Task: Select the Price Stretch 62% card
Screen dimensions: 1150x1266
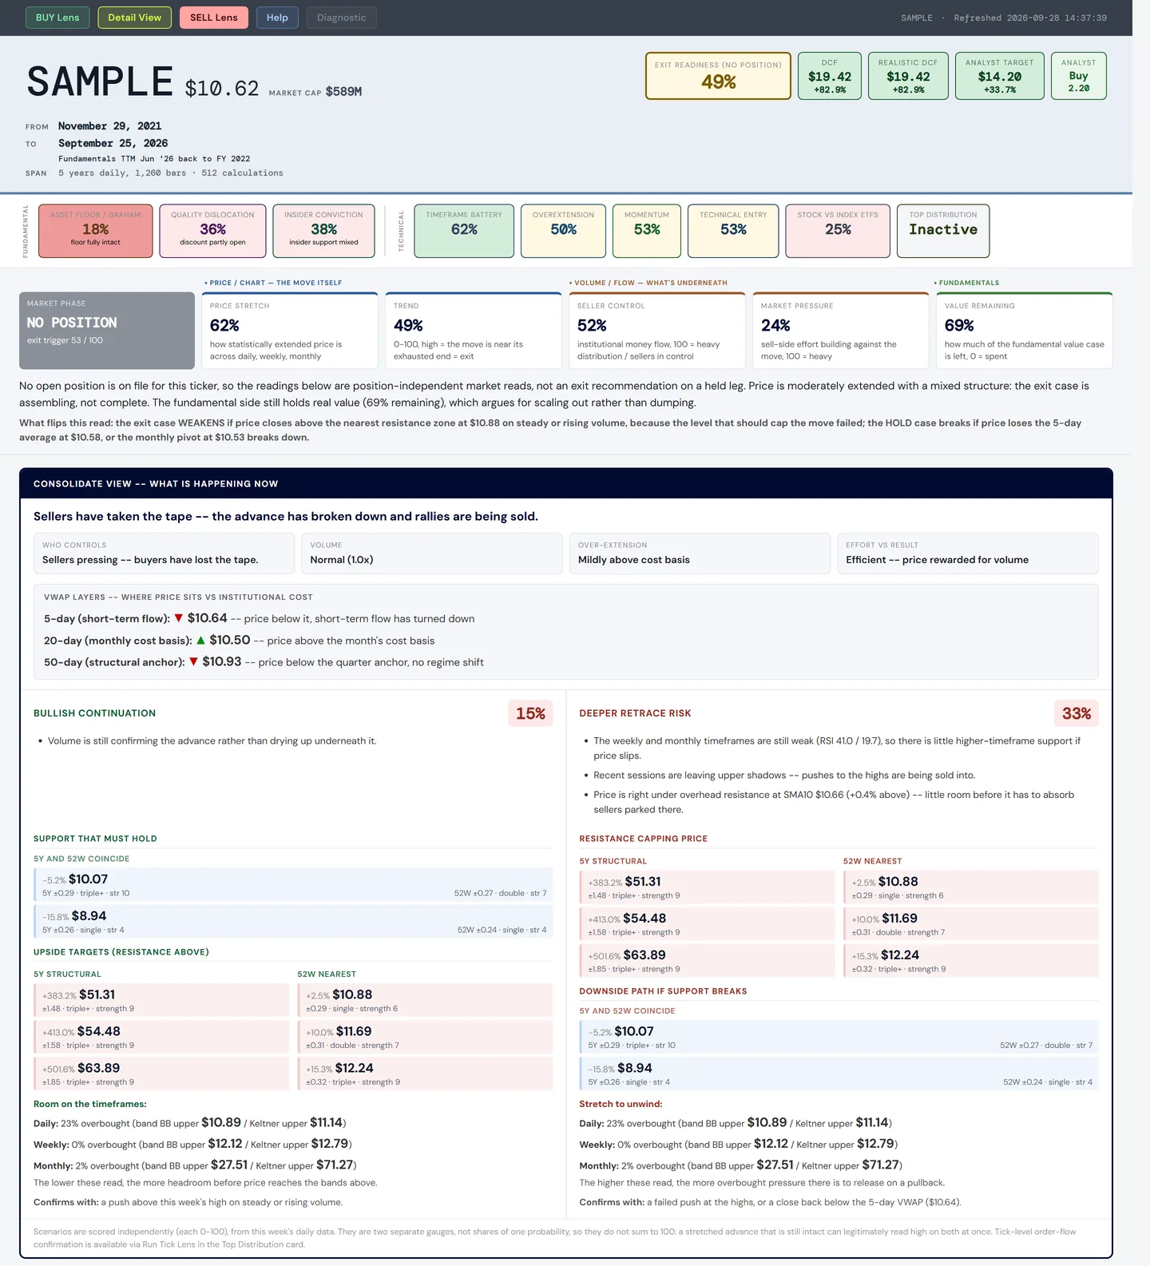Action: click(x=290, y=331)
